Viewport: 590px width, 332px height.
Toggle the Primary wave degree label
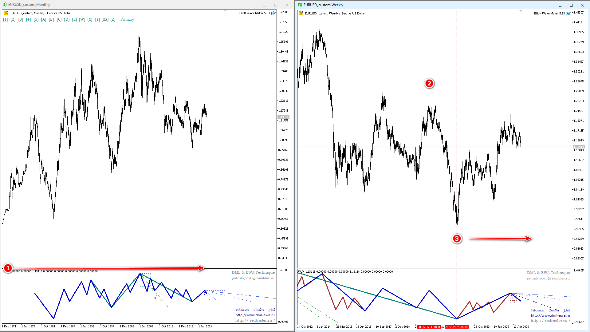[x=127, y=19]
